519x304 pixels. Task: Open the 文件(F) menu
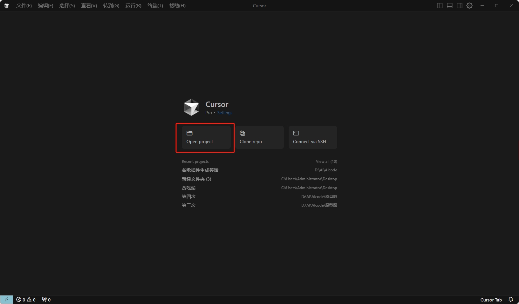coord(24,6)
